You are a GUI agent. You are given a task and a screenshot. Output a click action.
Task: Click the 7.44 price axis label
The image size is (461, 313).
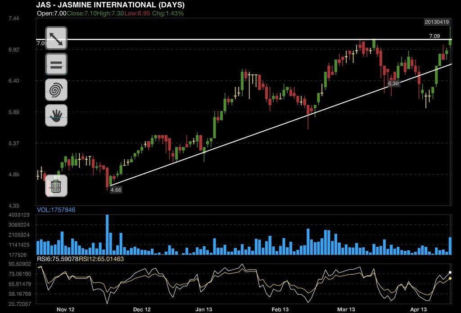point(14,18)
